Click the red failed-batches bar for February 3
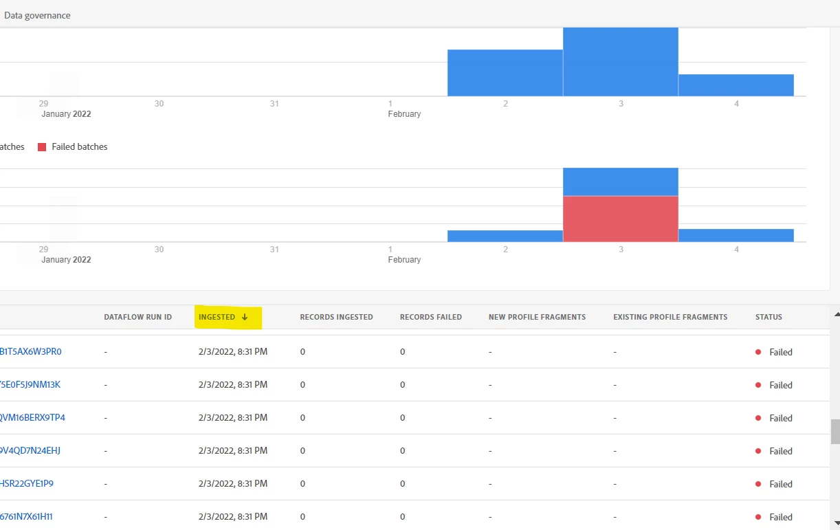This screenshot has width=840, height=530. point(621,219)
